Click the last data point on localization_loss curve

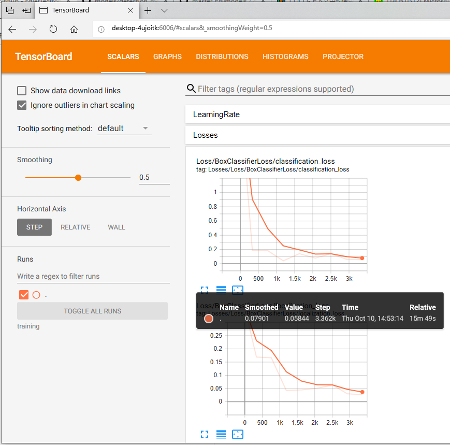click(x=362, y=392)
